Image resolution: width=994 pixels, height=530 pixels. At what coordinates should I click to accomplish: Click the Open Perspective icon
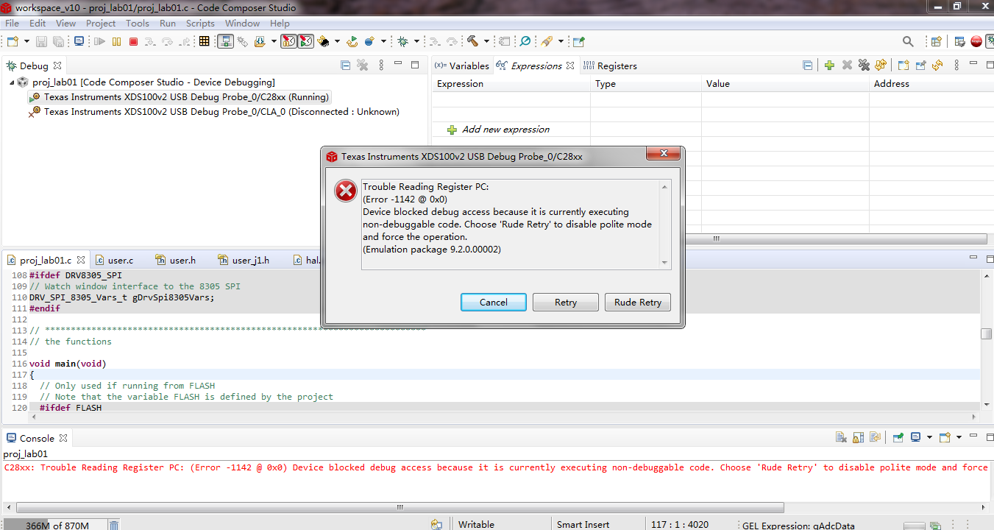pos(936,42)
